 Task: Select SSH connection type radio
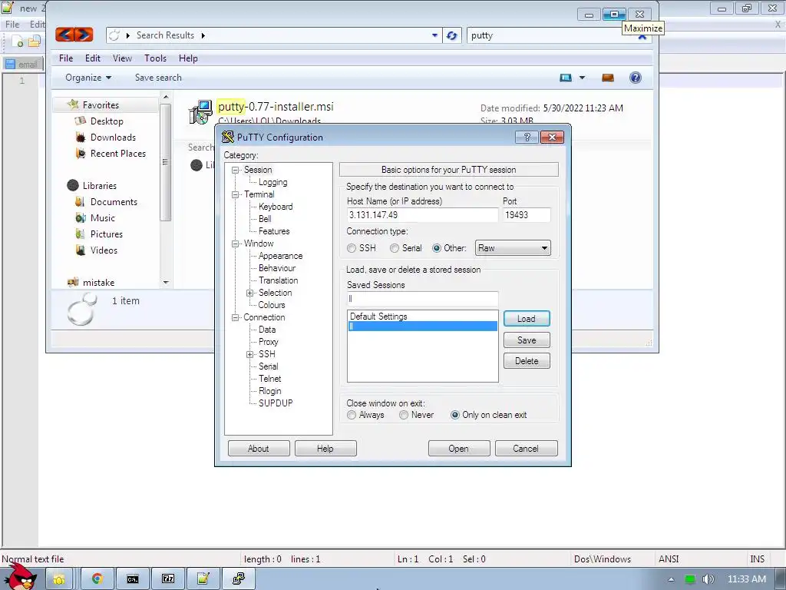point(352,248)
